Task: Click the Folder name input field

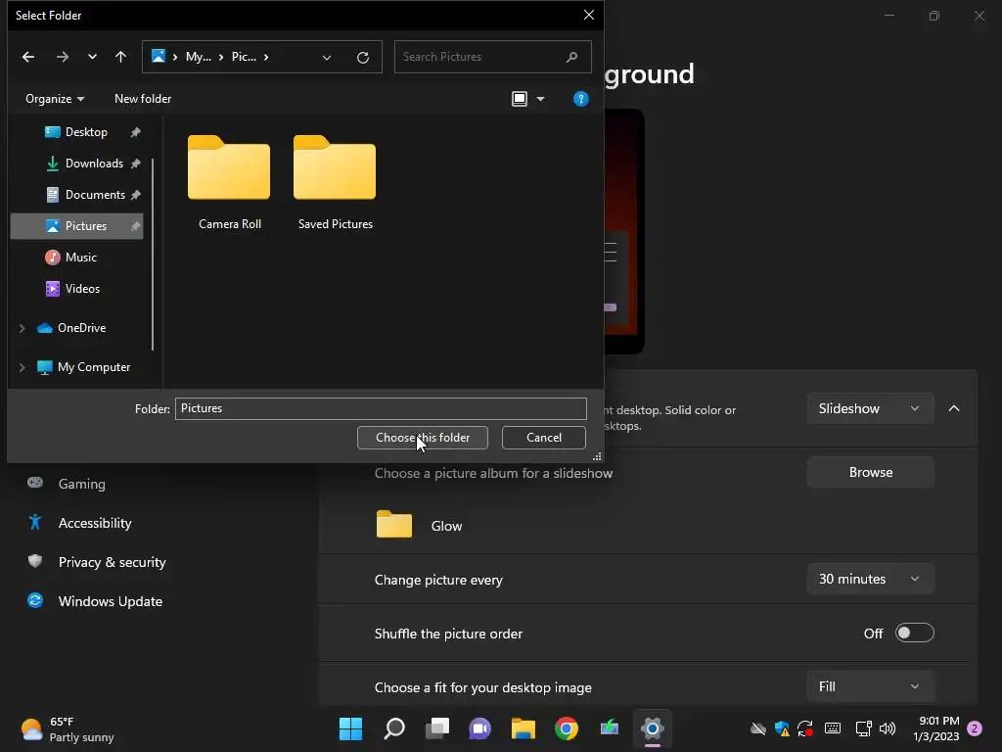Action: 381,408
